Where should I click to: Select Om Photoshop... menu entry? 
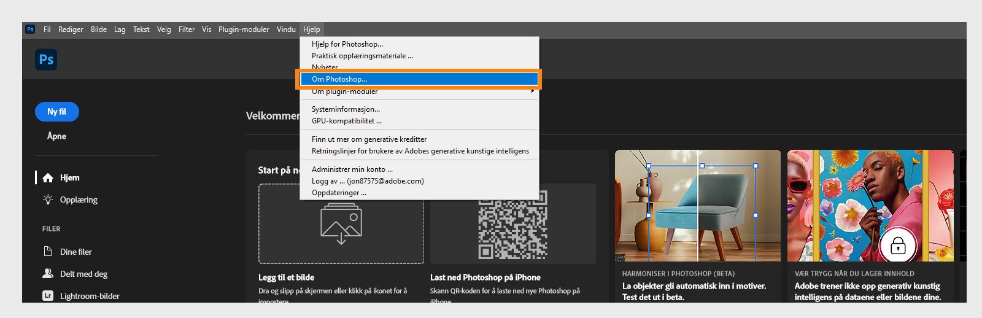click(x=419, y=79)
